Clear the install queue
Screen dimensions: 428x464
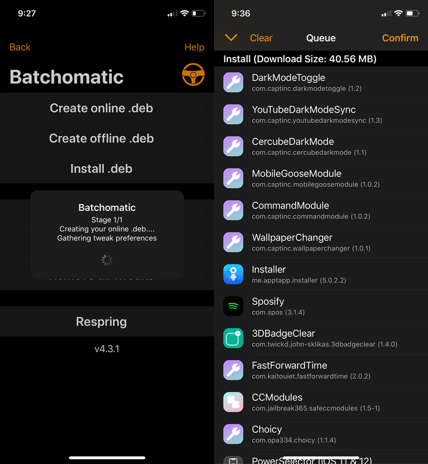pos(261,38)
